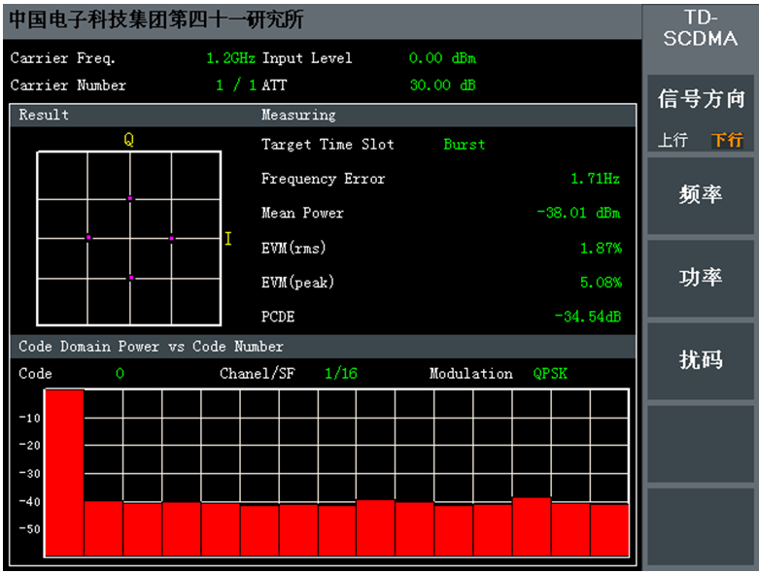Image resolution: width=759 pixels, height=573 pixels.
Task: Click the Carrier Number value 1 / 1
Action: click(x=236, y=85)
